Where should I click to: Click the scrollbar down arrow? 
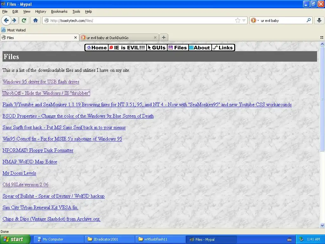pyautogui.click(x=322, y=225)
